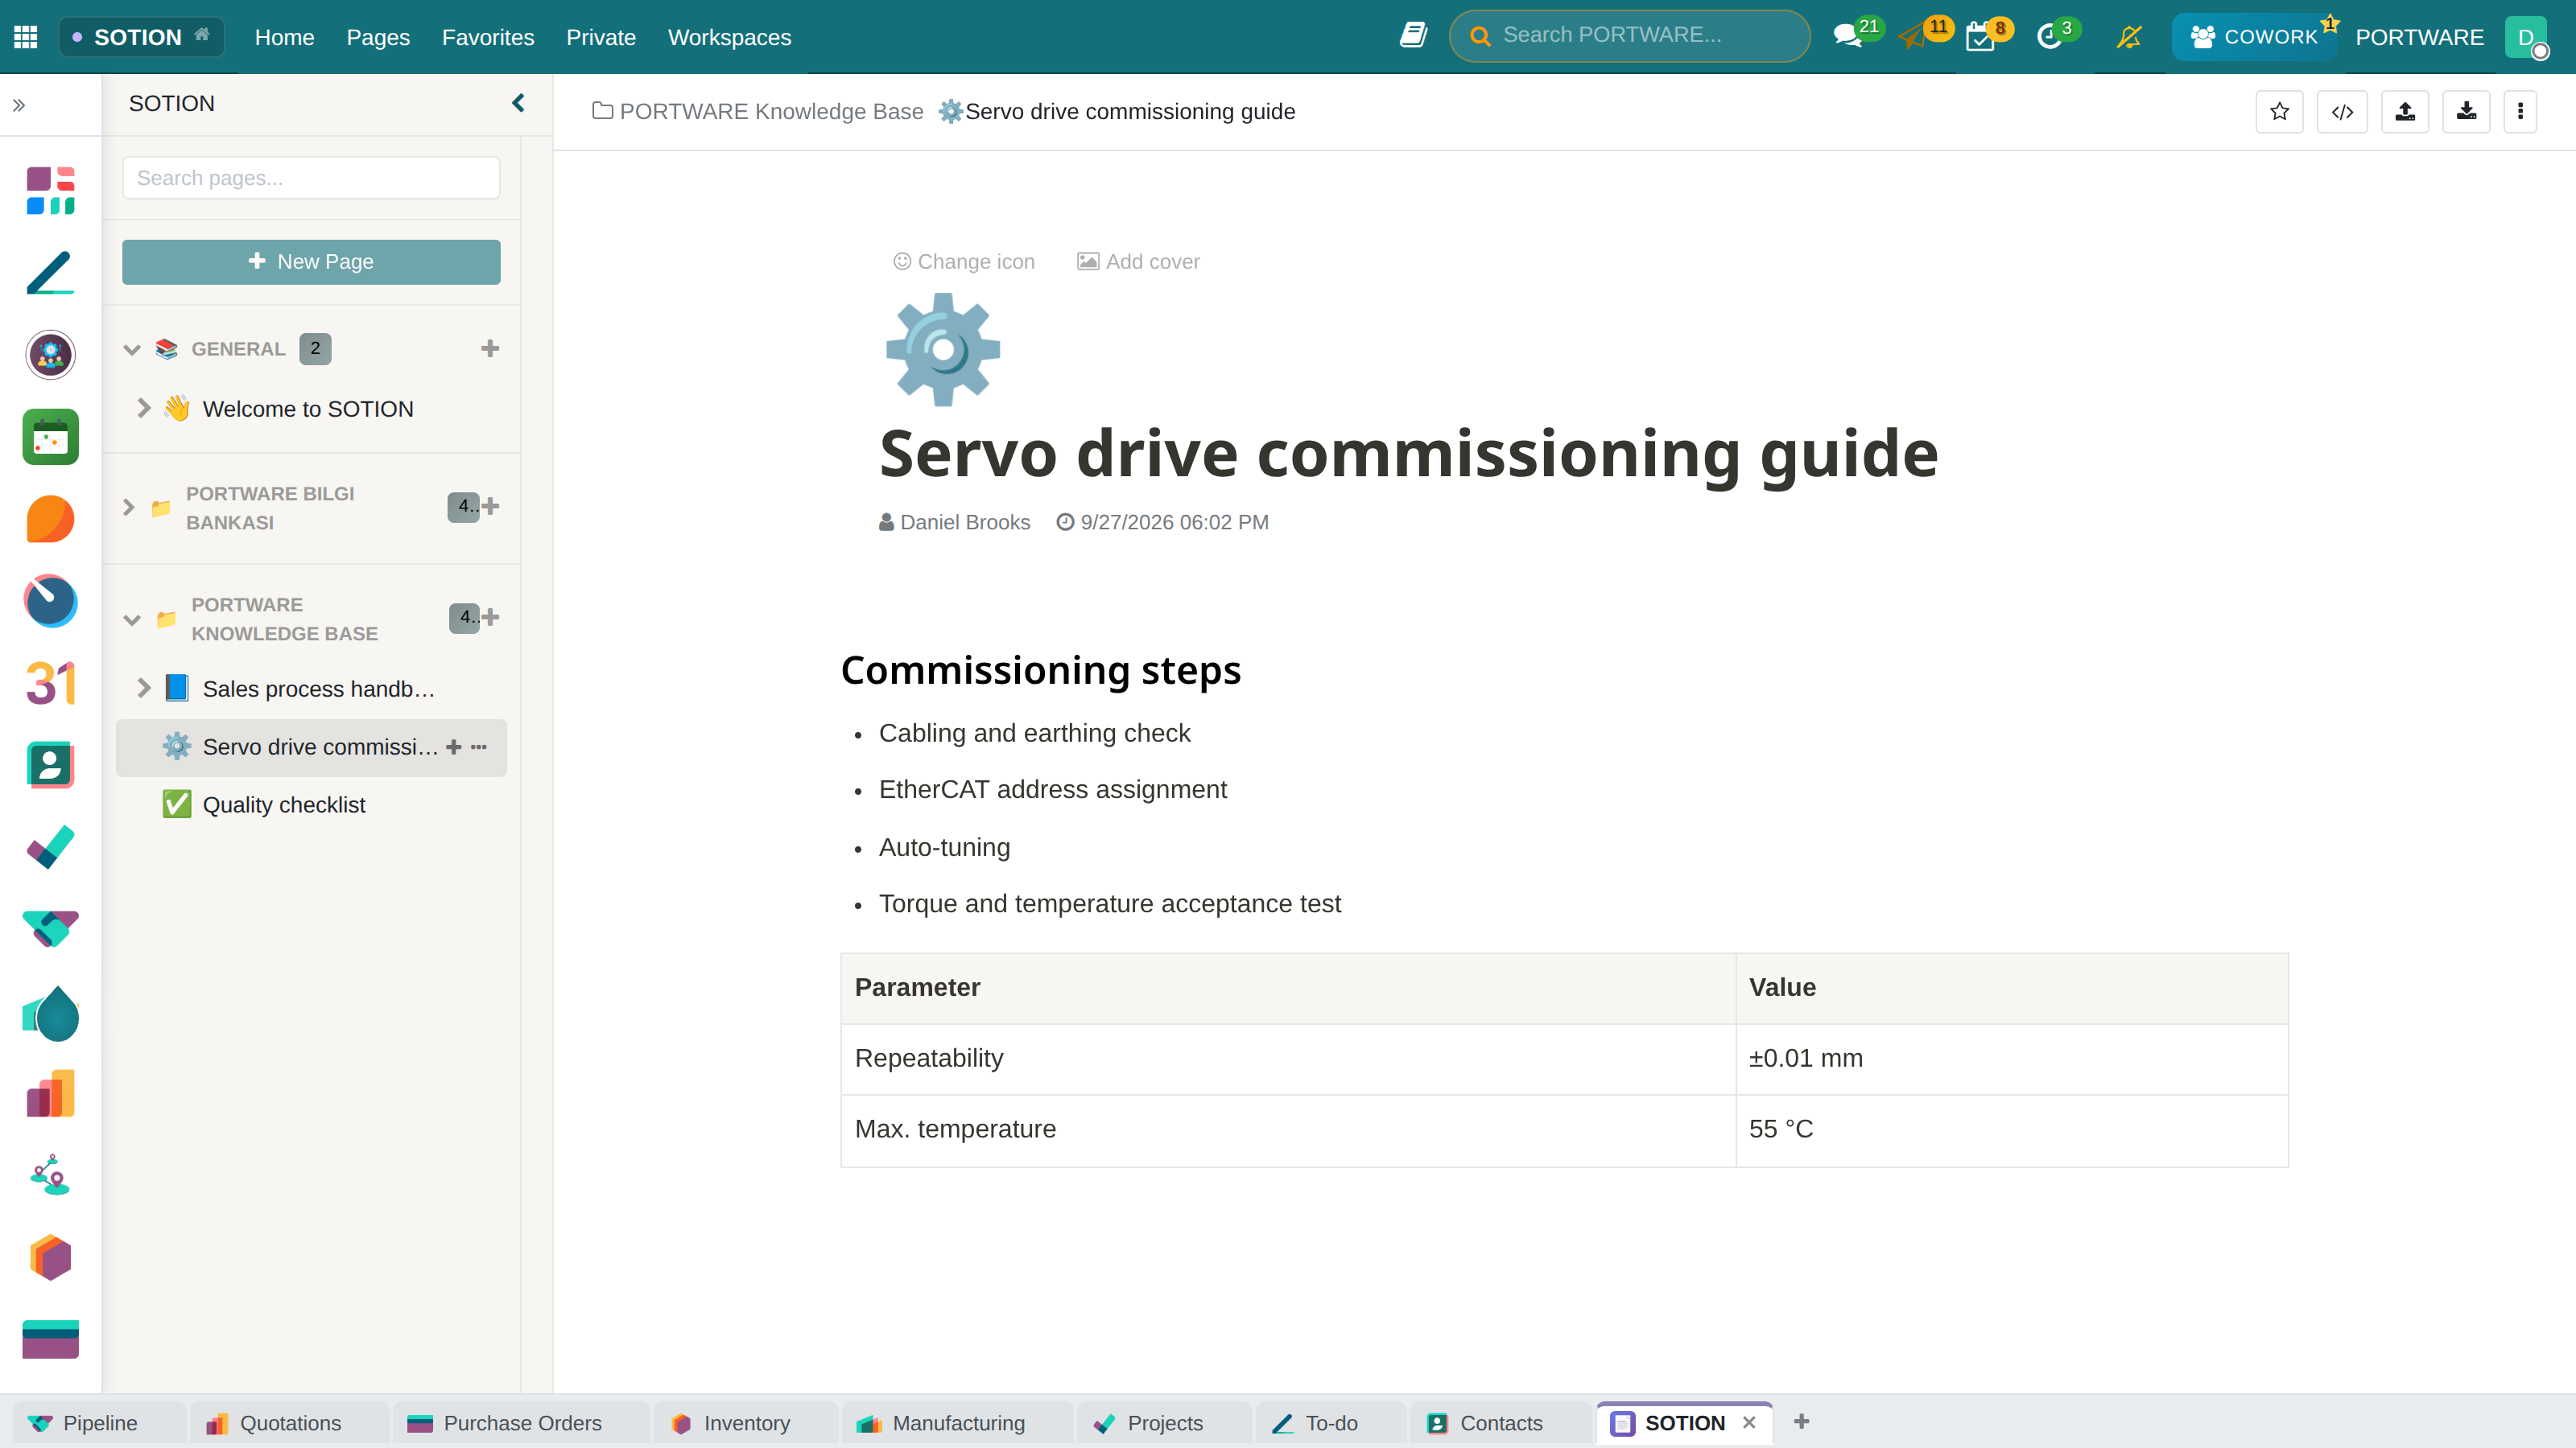Image resolution: width=2576 pixels, height=1448 pixels.
Task: Add subpage under Servo drive commissioning
Action: tap(454, 747)
